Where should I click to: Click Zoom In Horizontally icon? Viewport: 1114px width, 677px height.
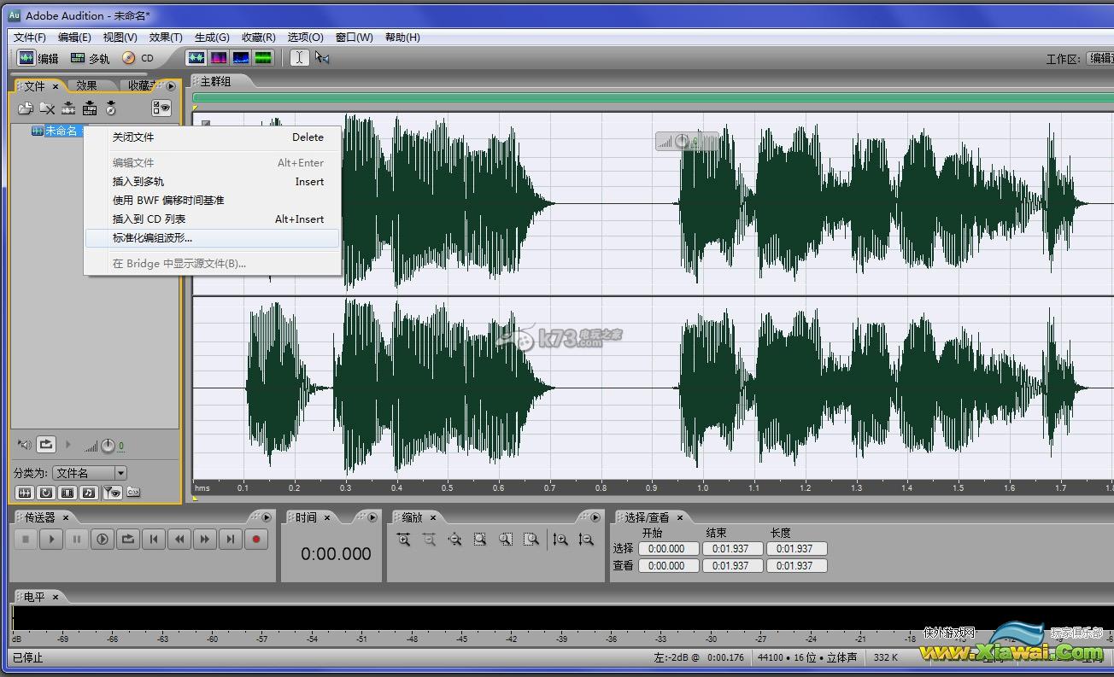tap(403, 540)
